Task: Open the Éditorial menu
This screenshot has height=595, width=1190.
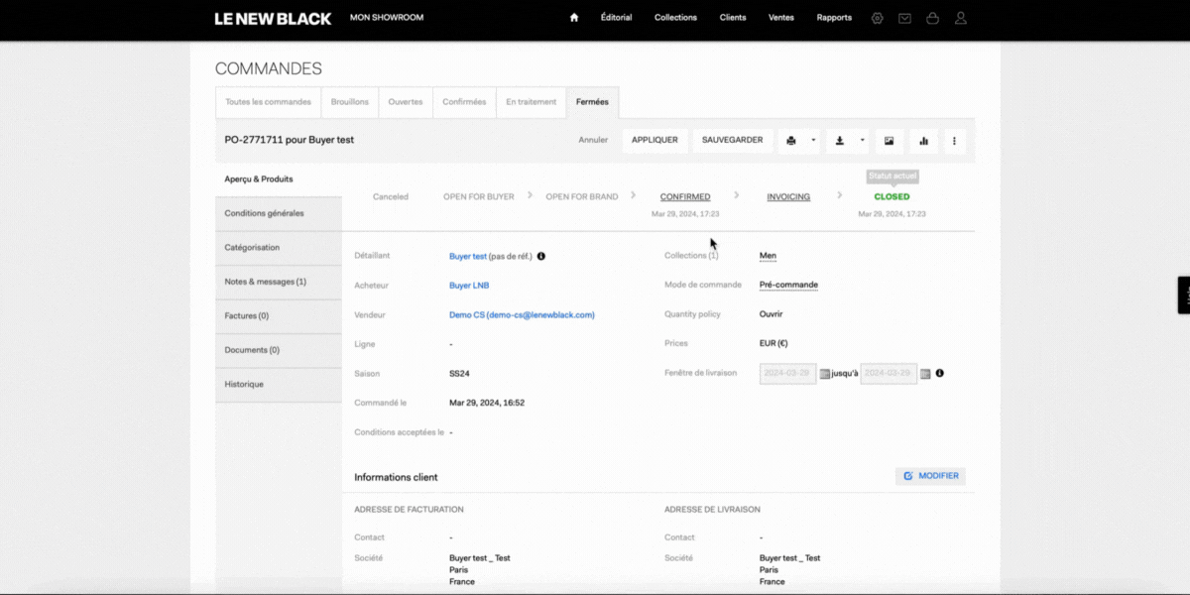Action: (x=616, y=18)
